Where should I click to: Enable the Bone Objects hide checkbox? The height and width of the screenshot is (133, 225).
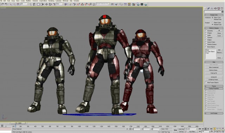[206, 47]
